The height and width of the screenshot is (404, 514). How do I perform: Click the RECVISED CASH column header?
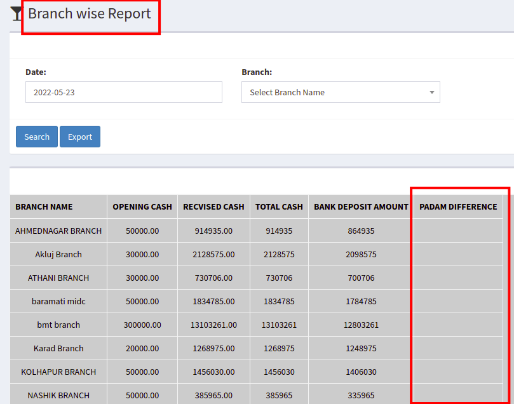click(213, 206)
